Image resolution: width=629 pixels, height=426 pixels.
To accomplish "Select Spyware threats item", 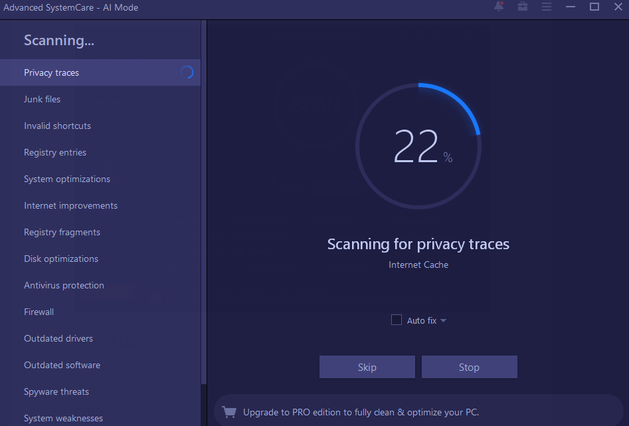I will (x=100, y=391).
